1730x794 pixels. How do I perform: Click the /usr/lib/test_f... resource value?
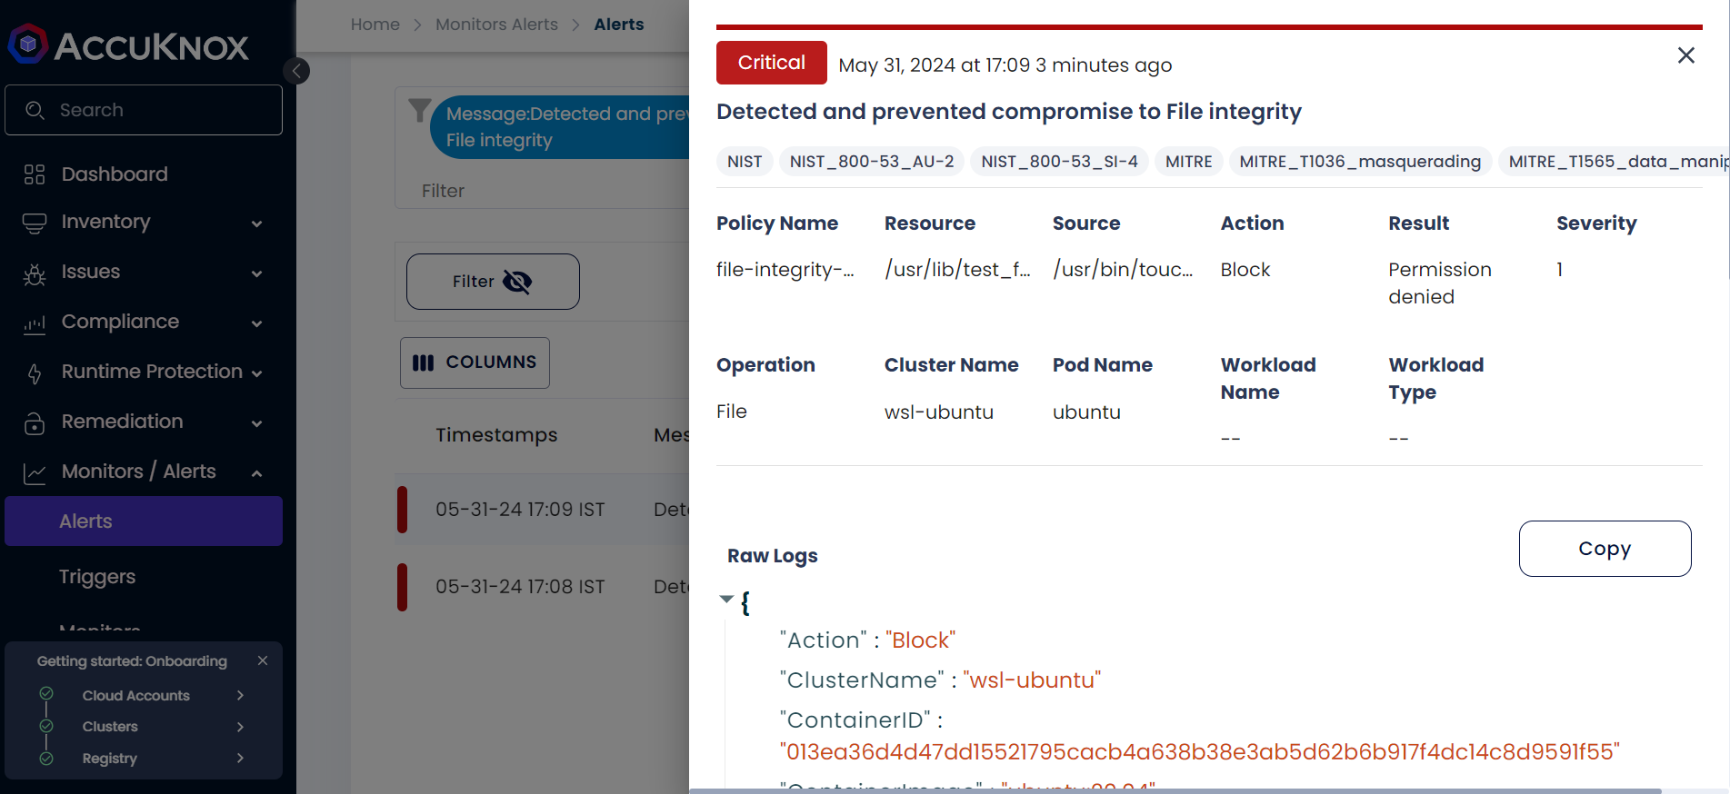(x=957, y=270)
